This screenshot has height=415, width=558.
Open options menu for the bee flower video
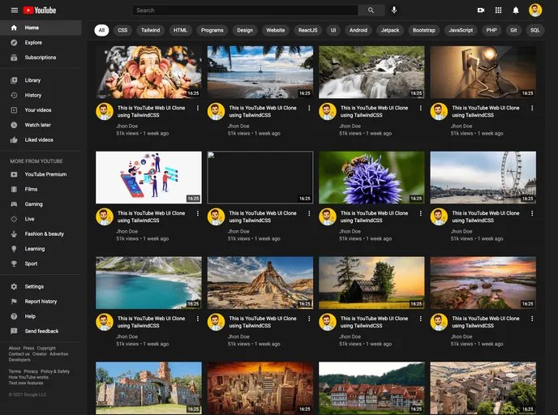point(421,213)
